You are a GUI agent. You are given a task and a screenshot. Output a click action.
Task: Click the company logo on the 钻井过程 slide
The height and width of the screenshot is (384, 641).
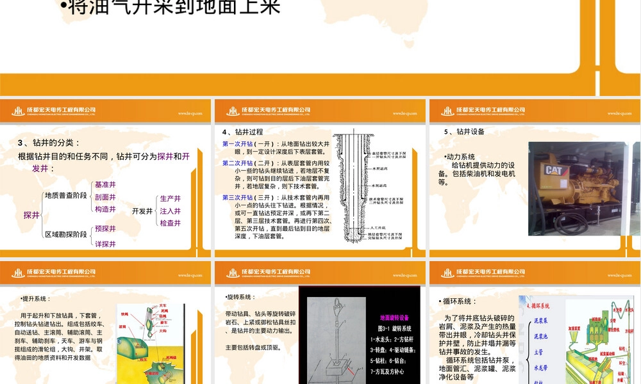pyautogui.click(x=268, y=111)
